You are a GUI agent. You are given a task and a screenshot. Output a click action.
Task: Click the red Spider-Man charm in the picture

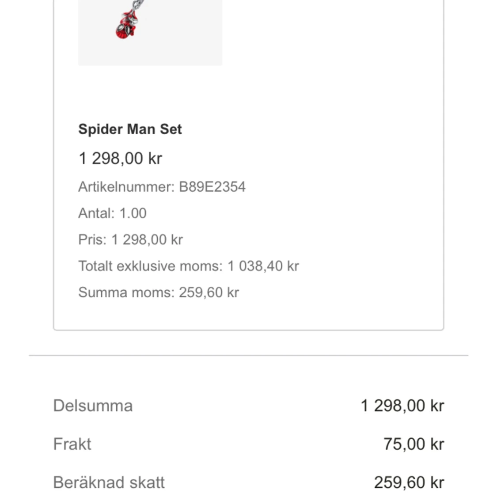(x=128, y=26)
